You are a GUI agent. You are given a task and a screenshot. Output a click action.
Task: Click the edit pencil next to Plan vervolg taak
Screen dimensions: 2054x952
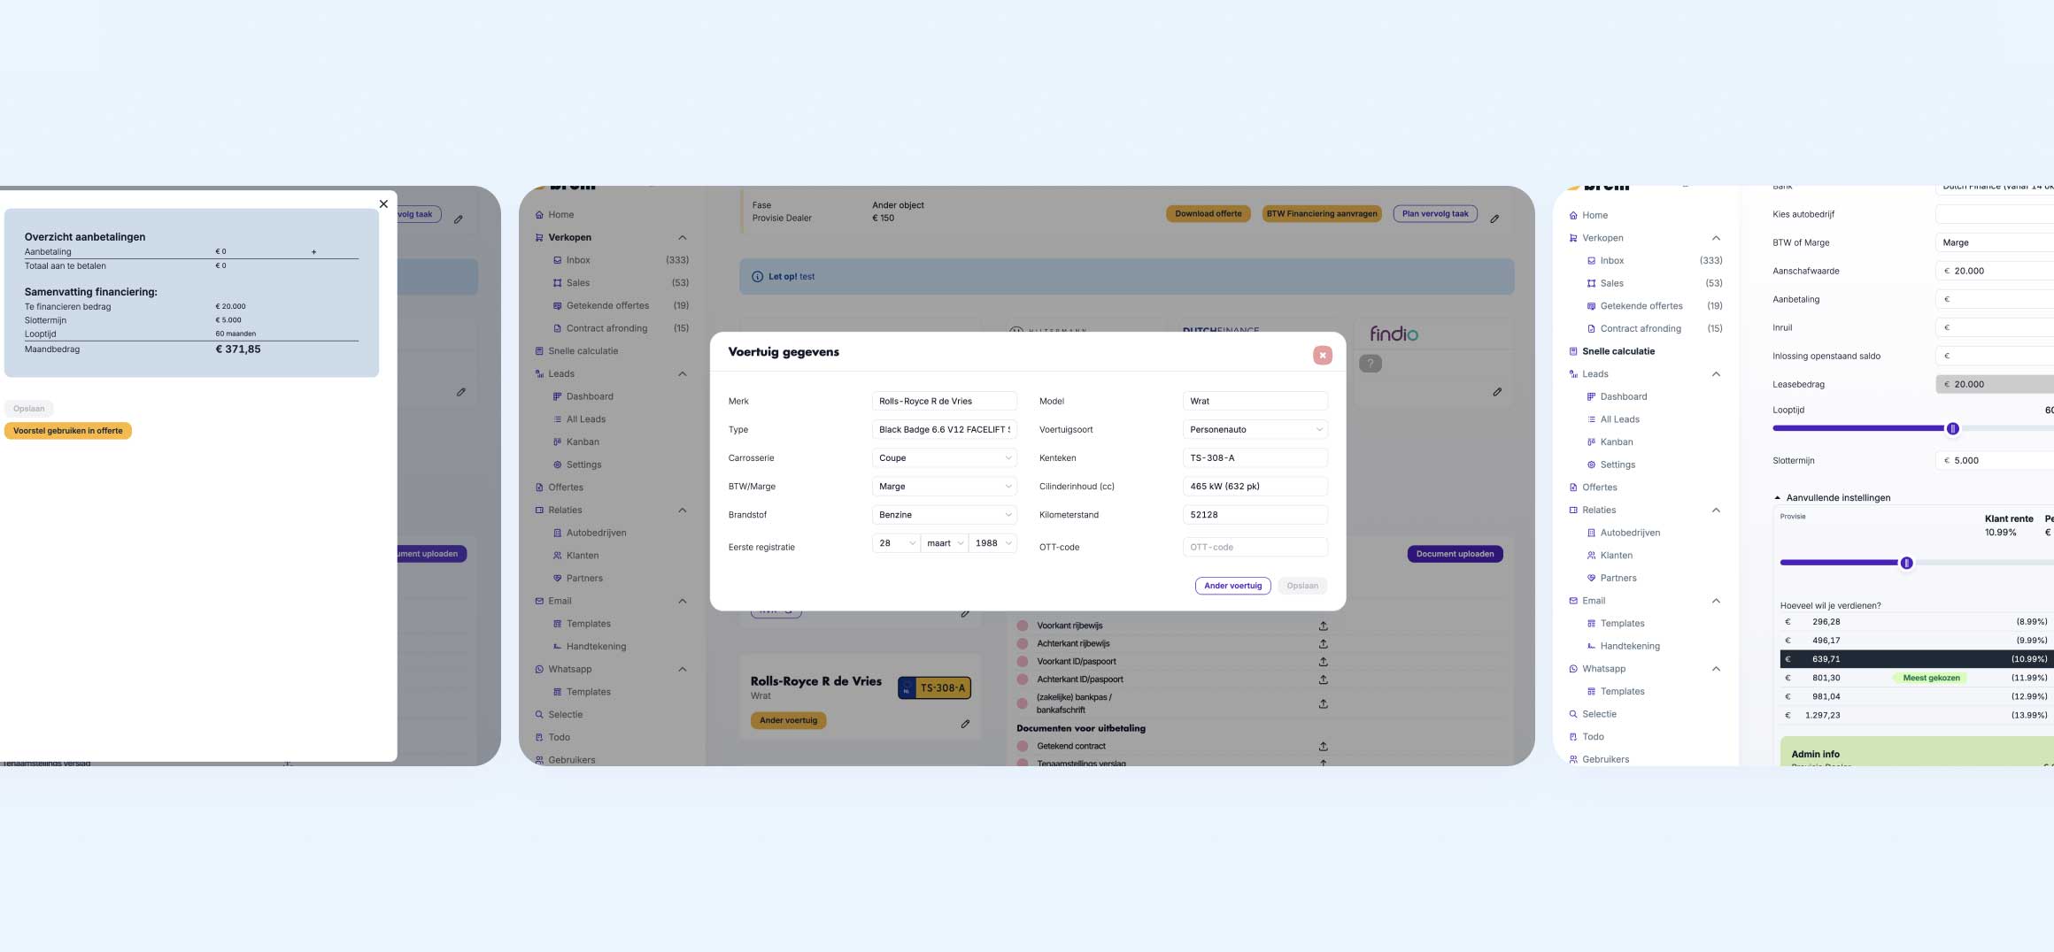click(1494, 219)
